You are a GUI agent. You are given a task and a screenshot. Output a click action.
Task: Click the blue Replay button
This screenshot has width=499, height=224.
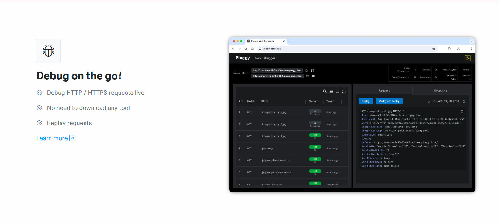[x=366, y=101]
